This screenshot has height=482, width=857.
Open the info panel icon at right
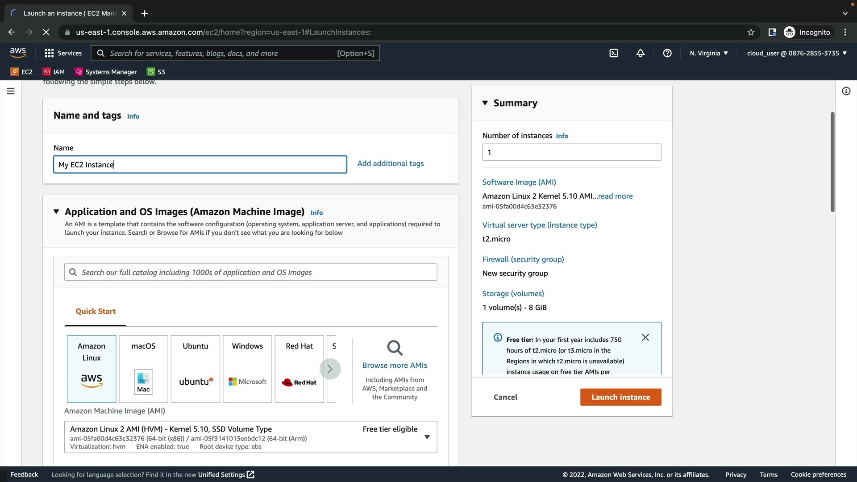click(x=846, y=91)
